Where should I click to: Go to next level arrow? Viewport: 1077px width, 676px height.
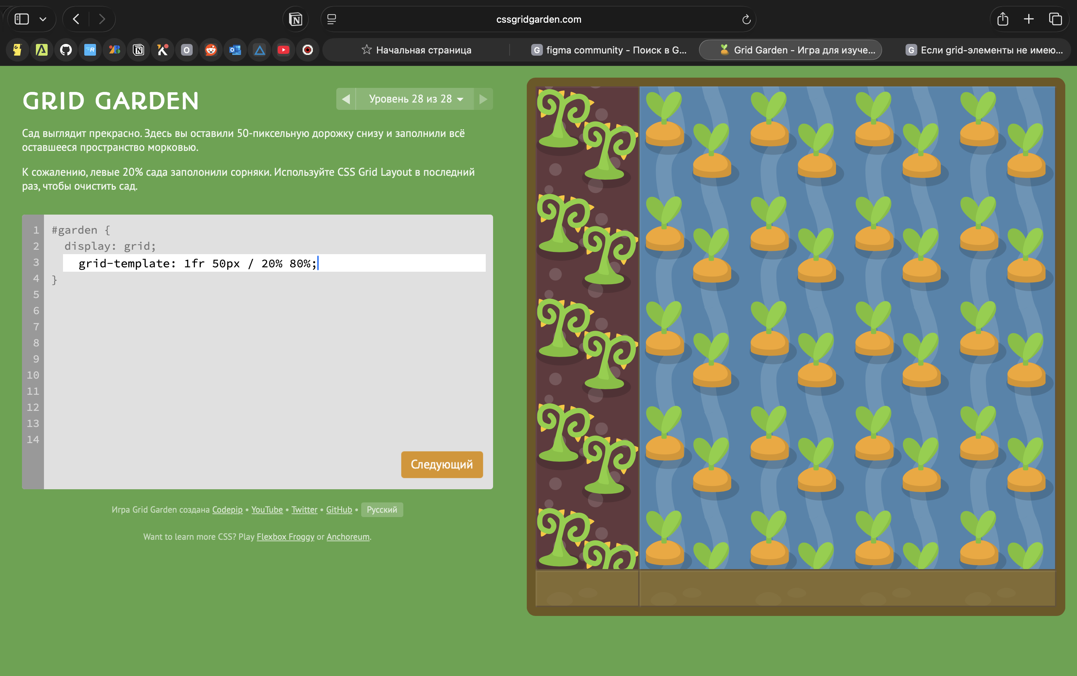(x=483, y=99)
